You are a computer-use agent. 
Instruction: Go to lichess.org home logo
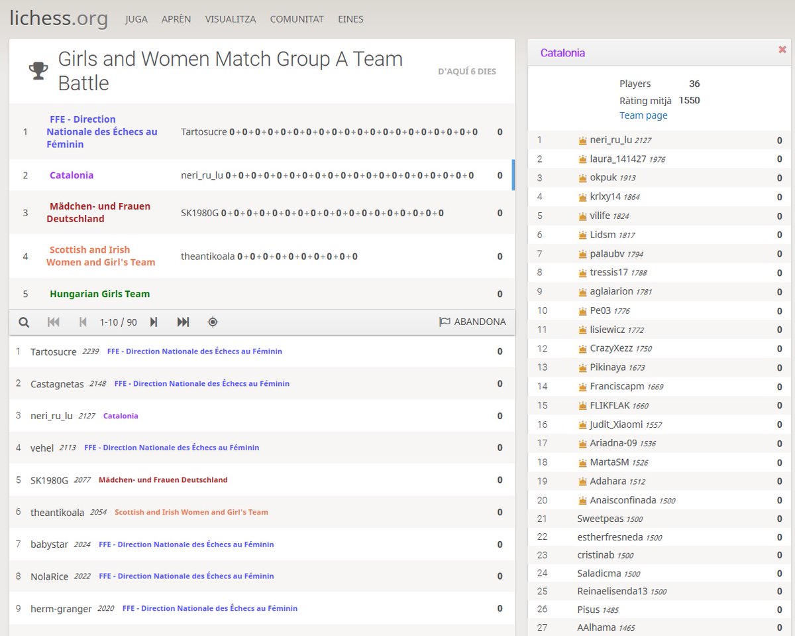59,19
